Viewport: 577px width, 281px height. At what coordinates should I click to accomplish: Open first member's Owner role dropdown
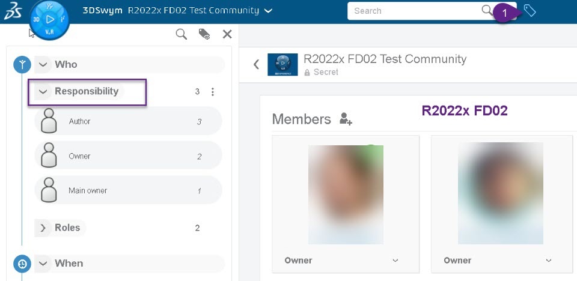395,261
